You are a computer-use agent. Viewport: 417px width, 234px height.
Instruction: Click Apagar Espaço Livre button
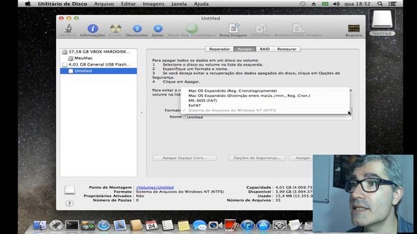(x=184, y=158)
